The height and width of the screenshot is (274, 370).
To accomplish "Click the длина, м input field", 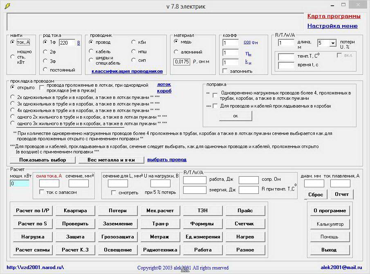I will 286,43.
